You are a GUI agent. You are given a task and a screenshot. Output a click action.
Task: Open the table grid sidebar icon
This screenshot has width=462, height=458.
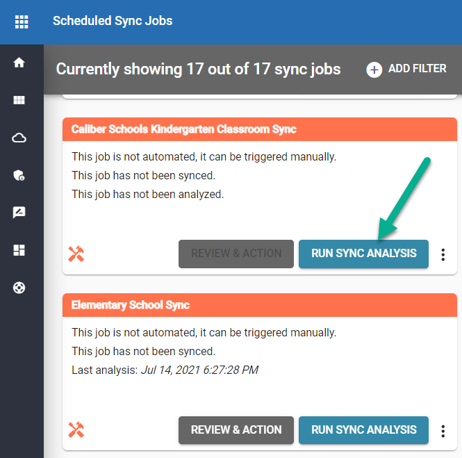19,100
